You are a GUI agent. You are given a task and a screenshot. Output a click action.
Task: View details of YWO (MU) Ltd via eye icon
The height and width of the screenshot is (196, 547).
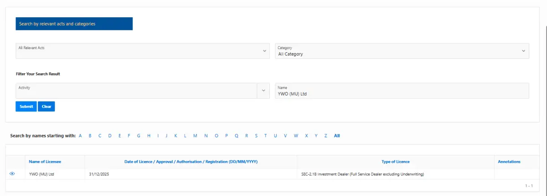click(x=12, y=174)
